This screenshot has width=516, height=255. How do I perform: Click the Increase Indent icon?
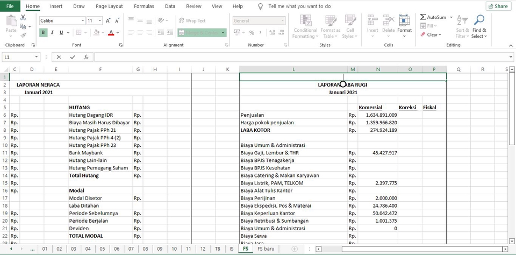(170, 32)
